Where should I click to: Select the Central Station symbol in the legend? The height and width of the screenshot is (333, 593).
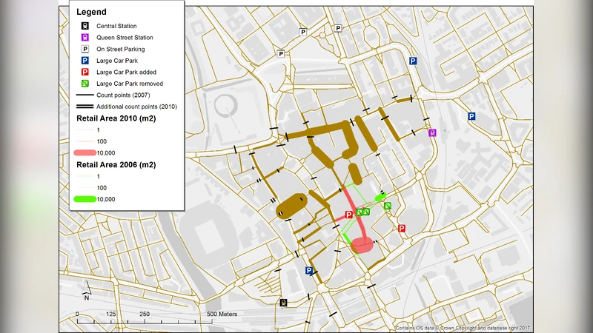point(85,26)
